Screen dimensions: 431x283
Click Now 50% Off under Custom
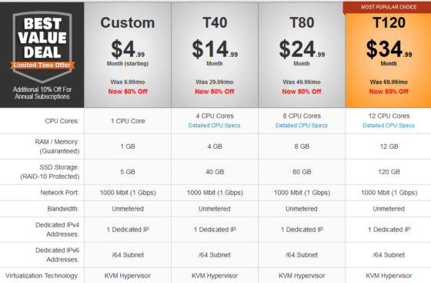coord(128,92)
